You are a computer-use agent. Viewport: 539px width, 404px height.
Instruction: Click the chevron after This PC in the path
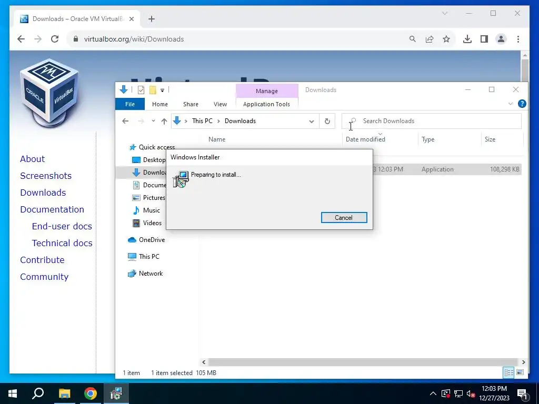(218, 121)
